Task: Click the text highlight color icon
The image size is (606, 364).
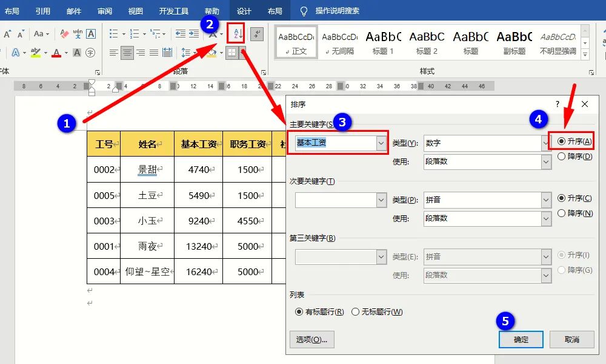Action: pyautogui.click(x=36, y=53)
